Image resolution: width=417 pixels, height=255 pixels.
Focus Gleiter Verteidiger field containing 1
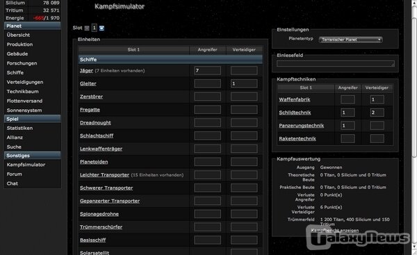click(x=244, y=83)
